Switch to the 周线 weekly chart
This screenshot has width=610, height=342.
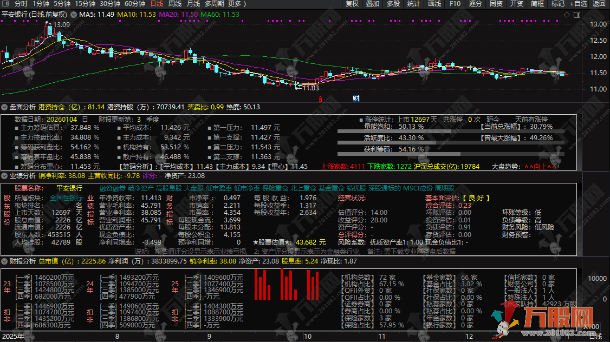tap(174, 4)
